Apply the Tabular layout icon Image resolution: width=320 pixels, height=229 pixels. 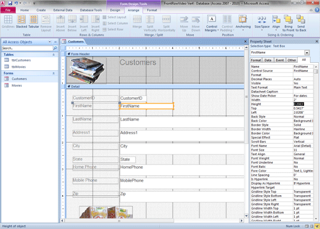[34, 20]
